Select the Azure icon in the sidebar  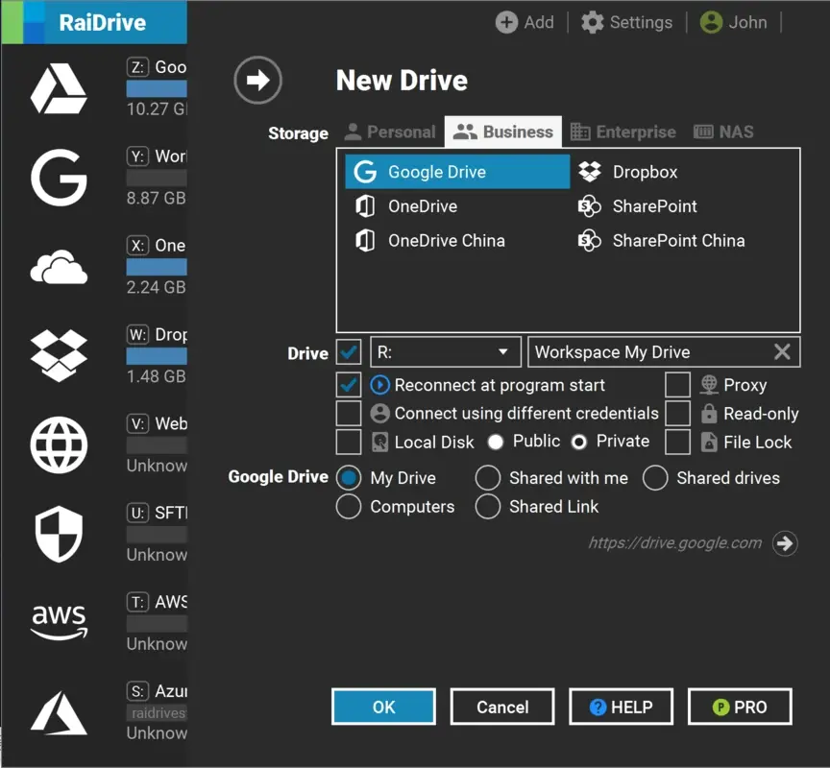(x=59, y=711)
